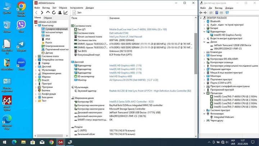Expand Мережеві адаптери in Device Manager
This screenshot has width=259, height=146.
204,69
